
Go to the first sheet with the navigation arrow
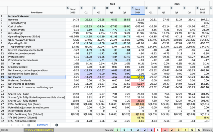7,125
